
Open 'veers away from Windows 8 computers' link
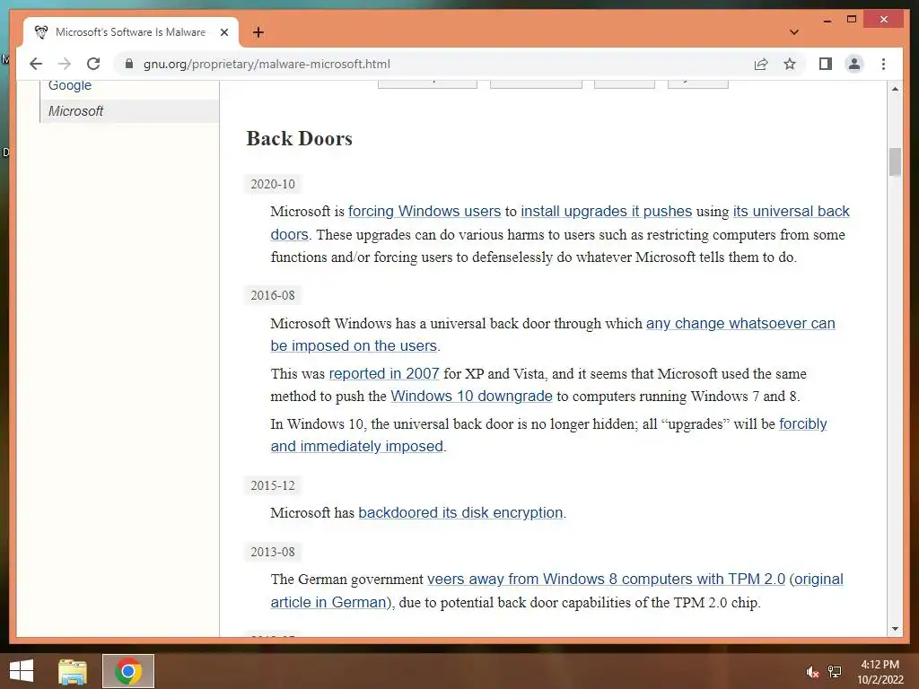606,579
